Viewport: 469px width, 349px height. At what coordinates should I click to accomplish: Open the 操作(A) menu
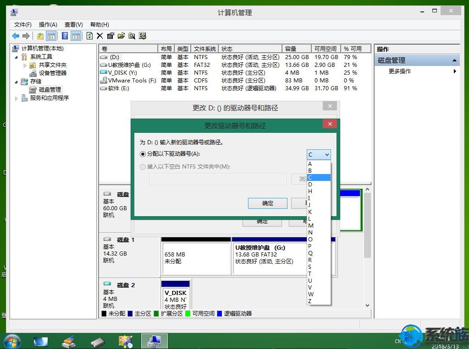(48, 24)
